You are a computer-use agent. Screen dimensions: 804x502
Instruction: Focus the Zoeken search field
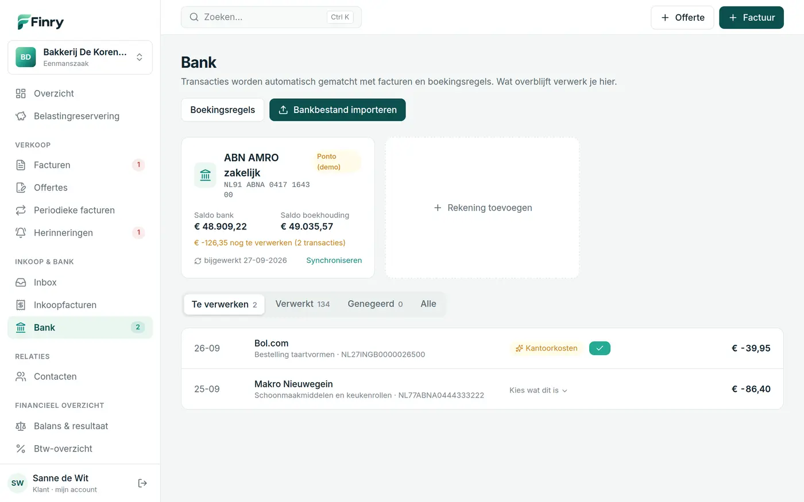pyautogui.click(x=271, y=17)
